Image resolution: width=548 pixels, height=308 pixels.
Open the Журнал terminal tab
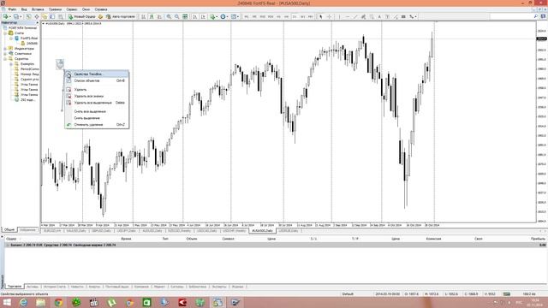click(237, 287)
